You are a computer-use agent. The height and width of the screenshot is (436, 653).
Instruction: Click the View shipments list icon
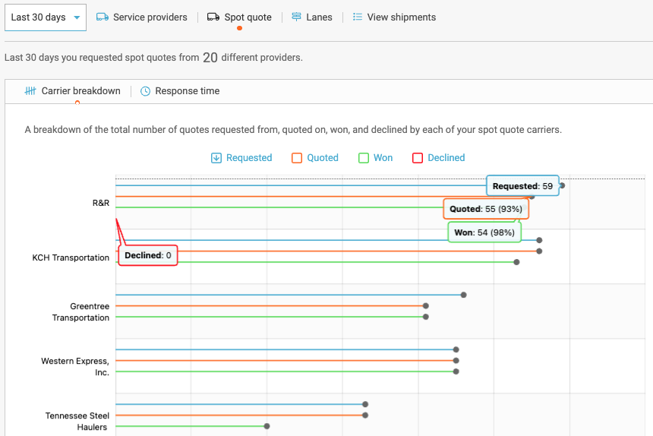pos(358,17)
